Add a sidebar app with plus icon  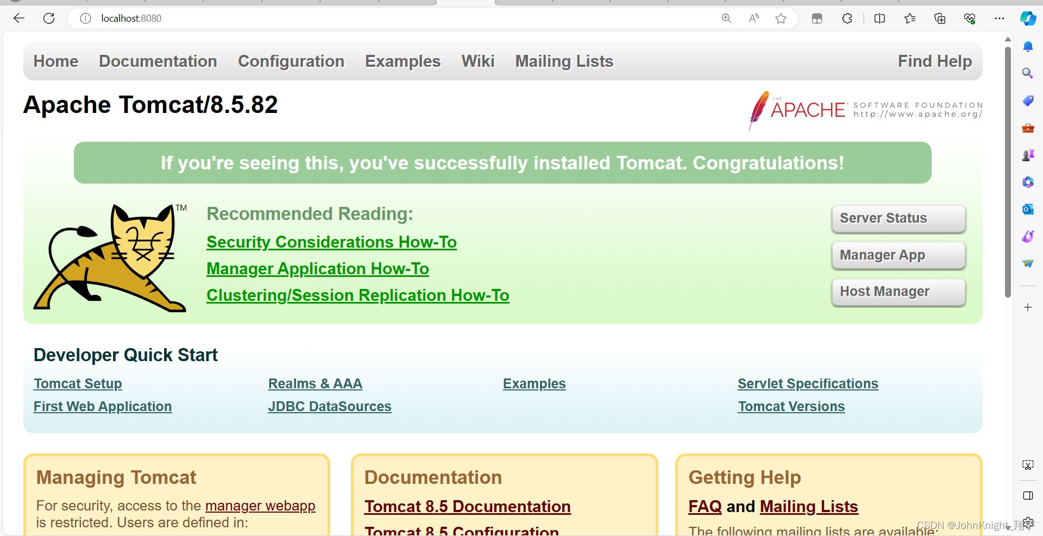pyautogui.click(x=1028, y=307)
